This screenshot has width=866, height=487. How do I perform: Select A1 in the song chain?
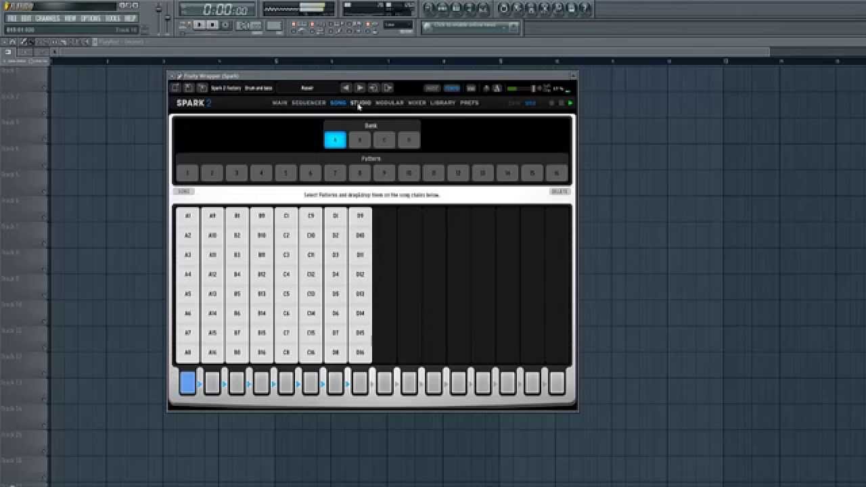coord(187,216)
